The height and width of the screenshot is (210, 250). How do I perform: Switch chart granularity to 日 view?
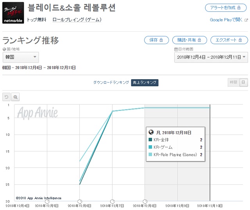tap(243, 82)
